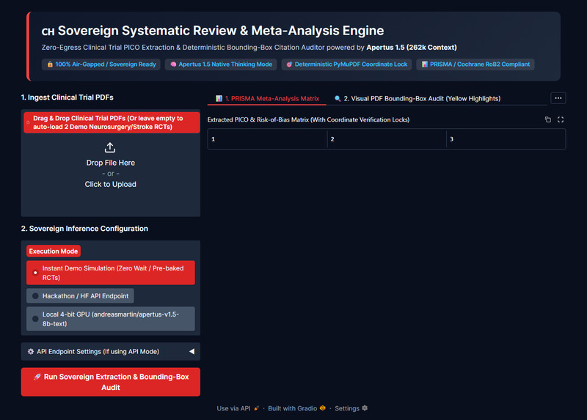Viewport: 587px width, 420px height.
Task: Open Visual PDF Bounding-Box Audit tab
Action: 418,98
